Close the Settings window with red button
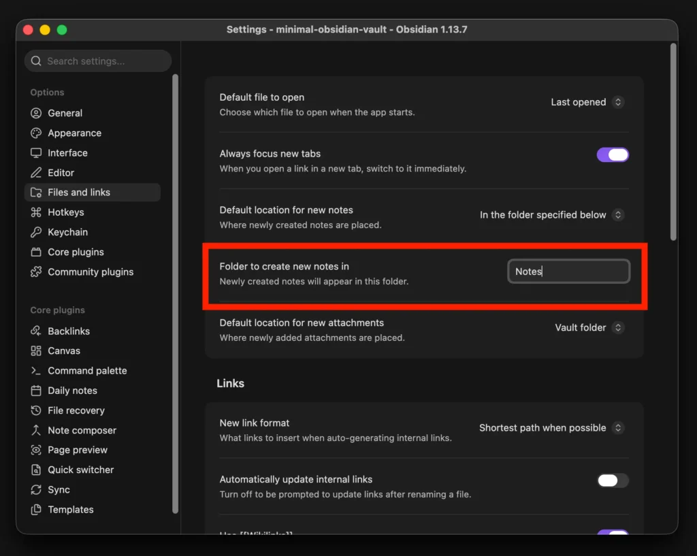Screen dimensions: 697x556 point(28,30)
